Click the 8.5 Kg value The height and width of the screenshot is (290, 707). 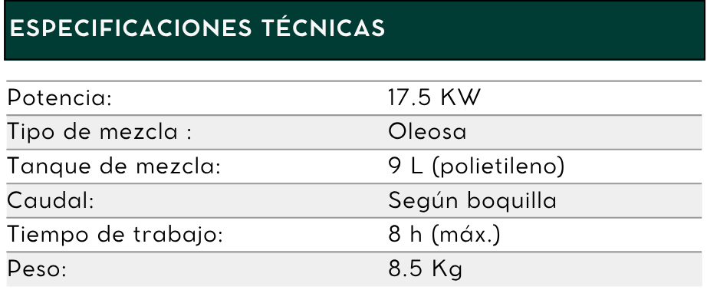click(x=426, y=269)
